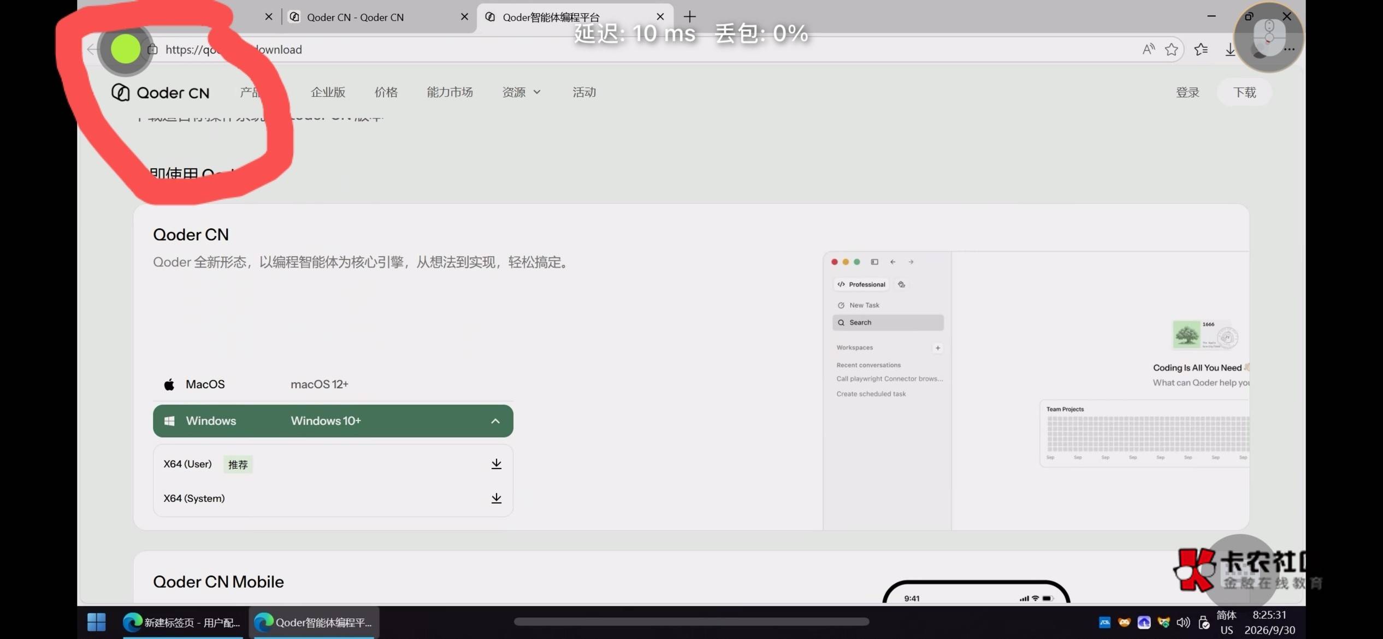Expand the MacOS download row

coord(333,384)
